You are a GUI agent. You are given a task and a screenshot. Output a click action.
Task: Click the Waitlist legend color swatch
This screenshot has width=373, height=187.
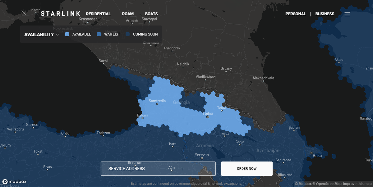tap(99, 34)
